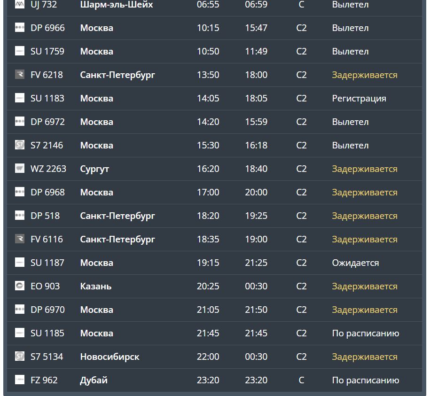
Task: Click destination Казань in the EO 903 row
Action: click(x=96, y=286)
